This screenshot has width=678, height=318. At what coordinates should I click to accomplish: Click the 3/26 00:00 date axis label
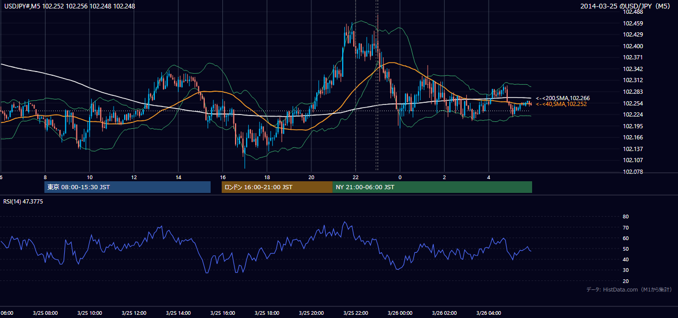pos(400,313)
